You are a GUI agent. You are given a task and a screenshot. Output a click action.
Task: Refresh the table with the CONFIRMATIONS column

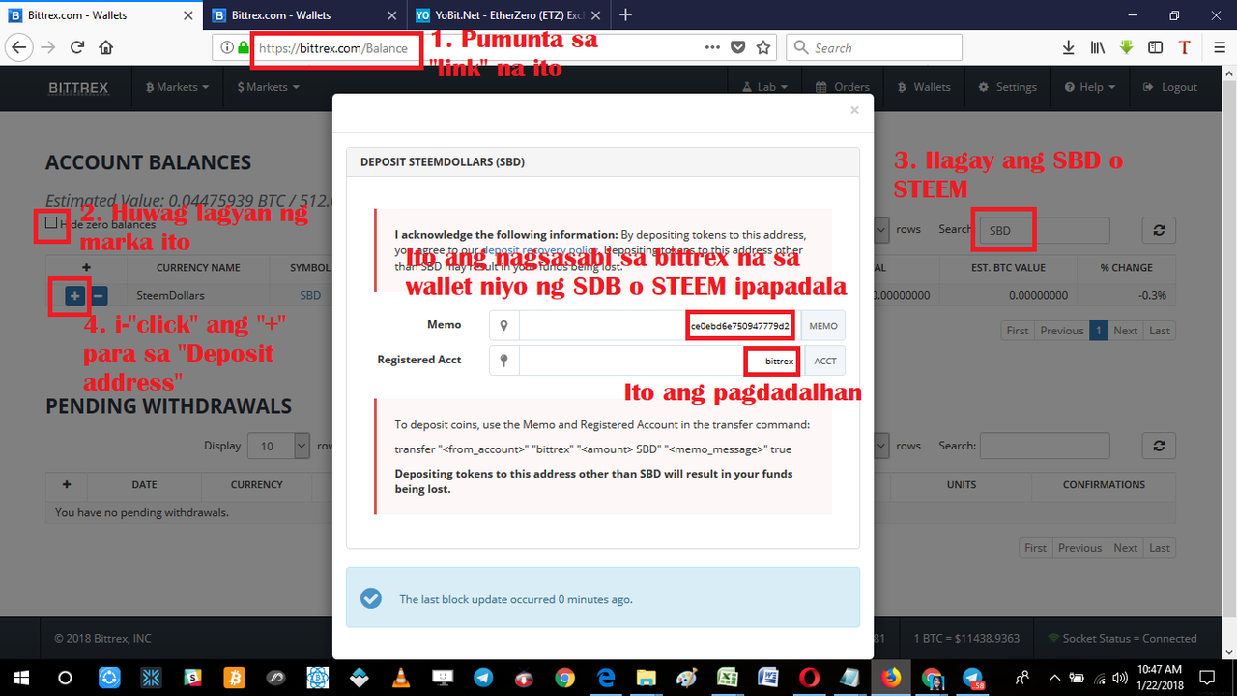coord(1158,446)
